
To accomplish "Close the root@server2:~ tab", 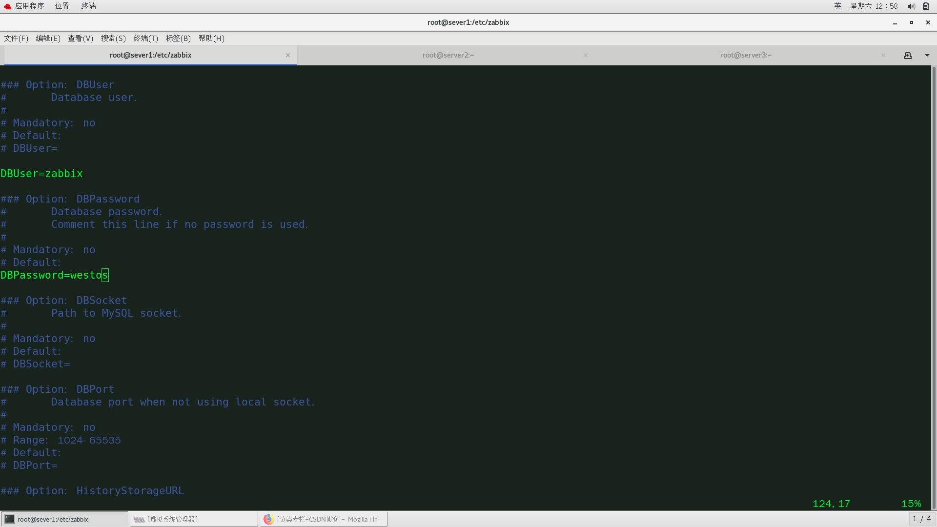I will (x=586, y=55).
